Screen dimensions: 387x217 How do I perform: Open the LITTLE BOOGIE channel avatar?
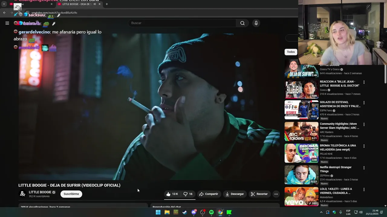(x=23, y=194)
